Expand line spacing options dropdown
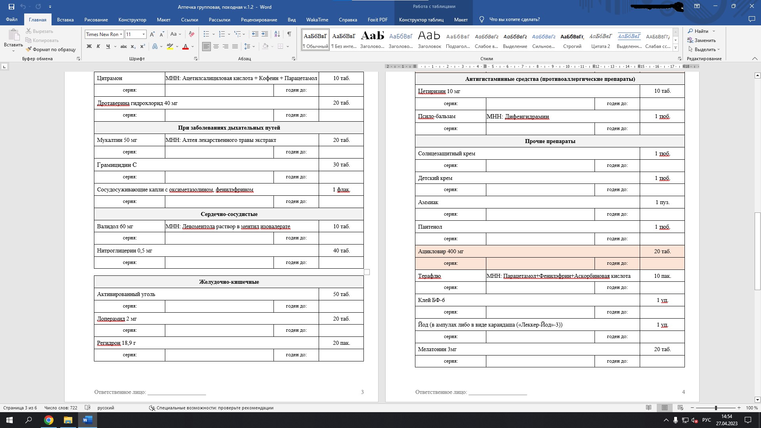Viewport: 761px width, 428px height. [x=254, y=46]
